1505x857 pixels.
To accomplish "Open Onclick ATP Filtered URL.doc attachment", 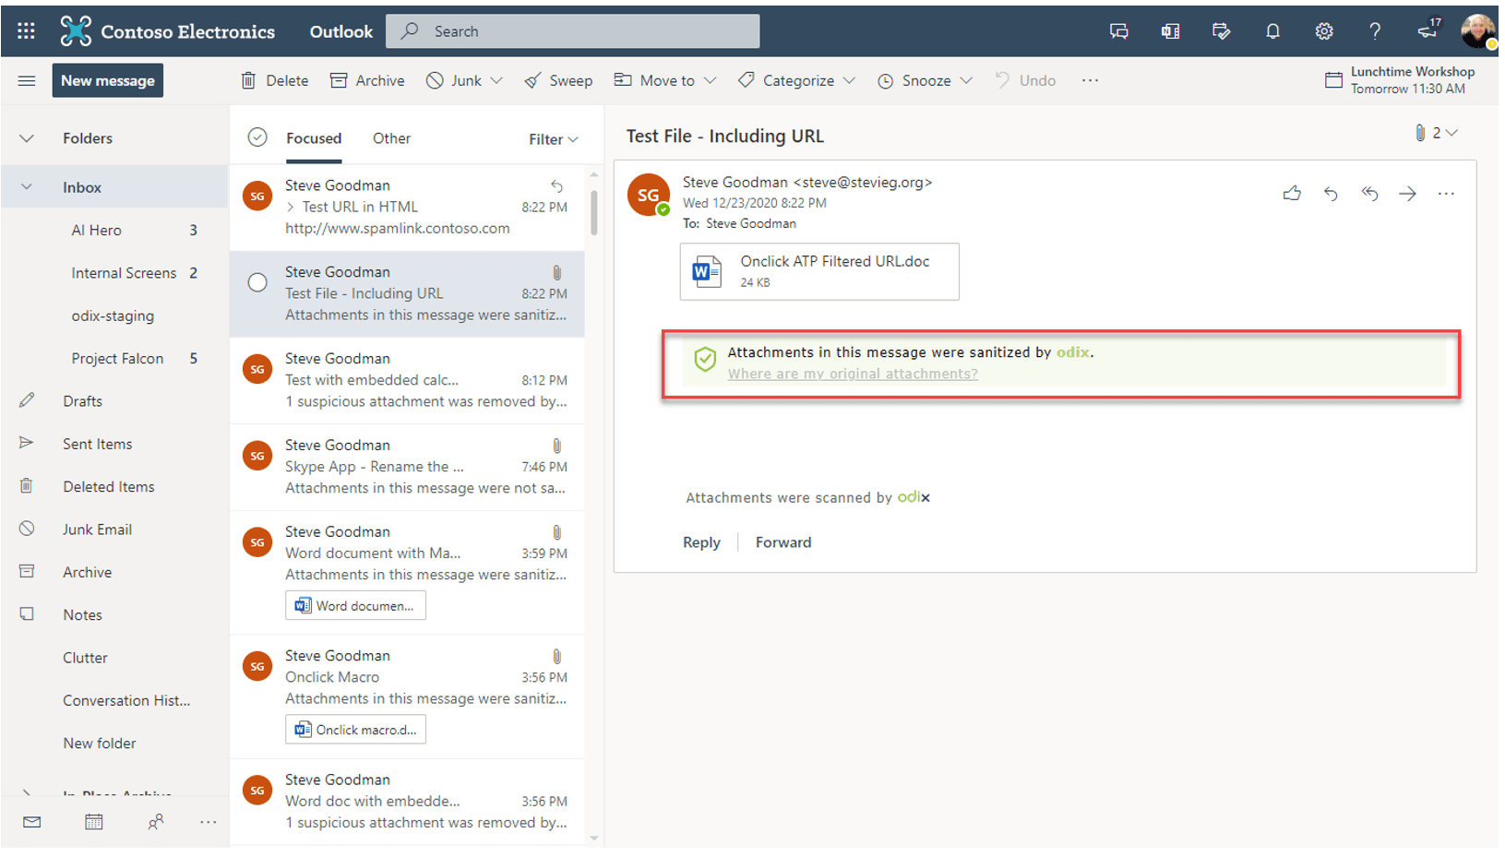I will (x=819, y=271).
